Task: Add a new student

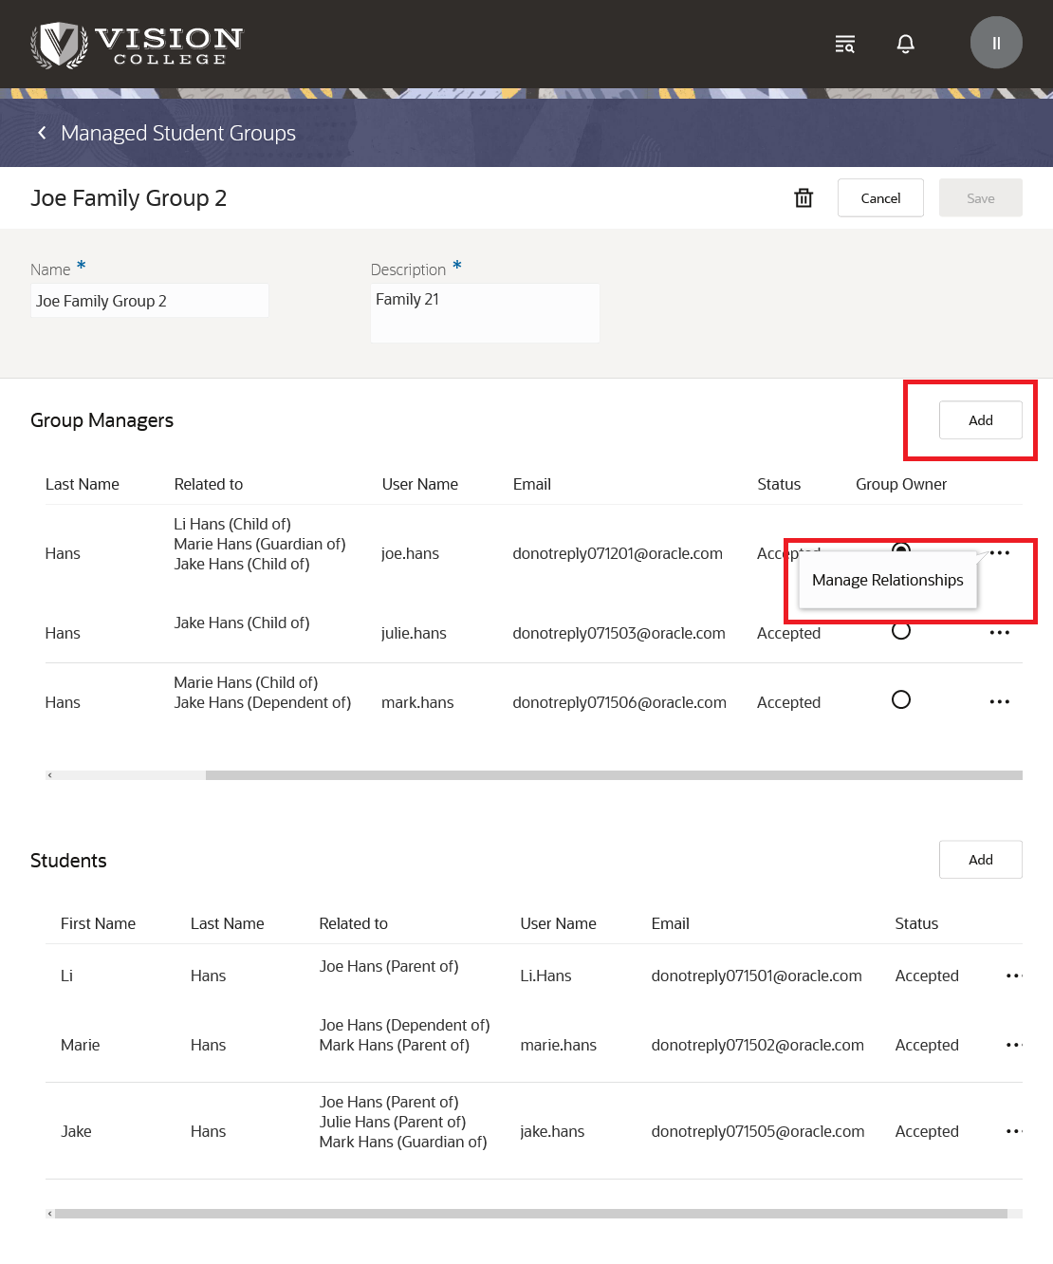Action: (x=981, y=859)
